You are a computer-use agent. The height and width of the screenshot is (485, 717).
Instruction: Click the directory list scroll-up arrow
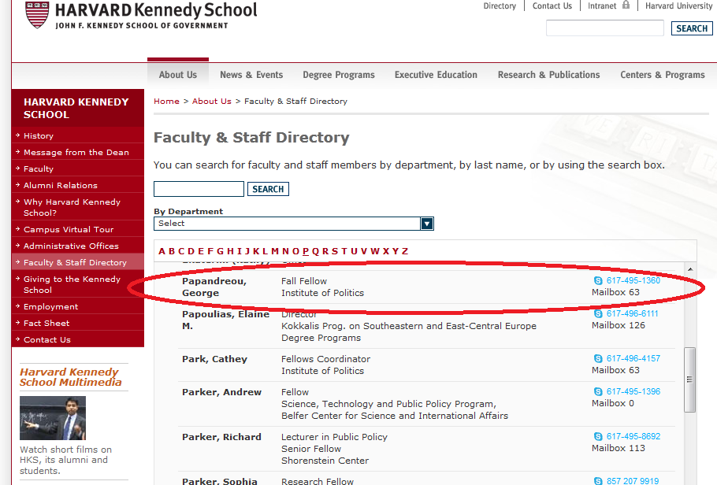coord(690,269)
